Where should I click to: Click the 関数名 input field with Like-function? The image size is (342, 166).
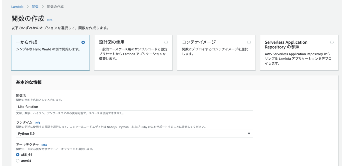[x=134, y=107]
